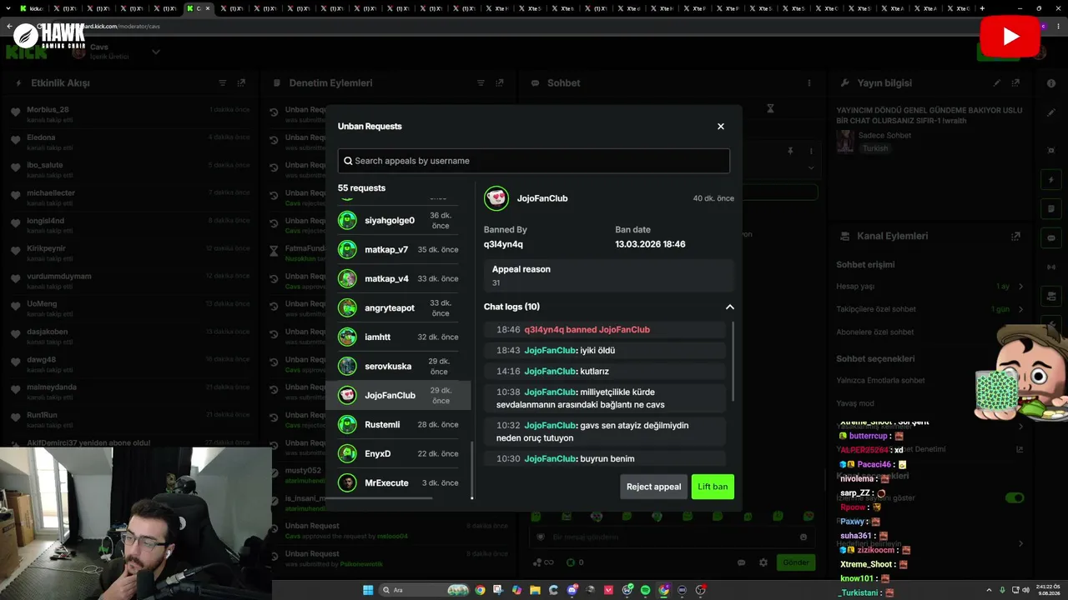The image size is (1068, 600).
Task: Pop out the Etkinlik Akışı panel
Action: 241,83
